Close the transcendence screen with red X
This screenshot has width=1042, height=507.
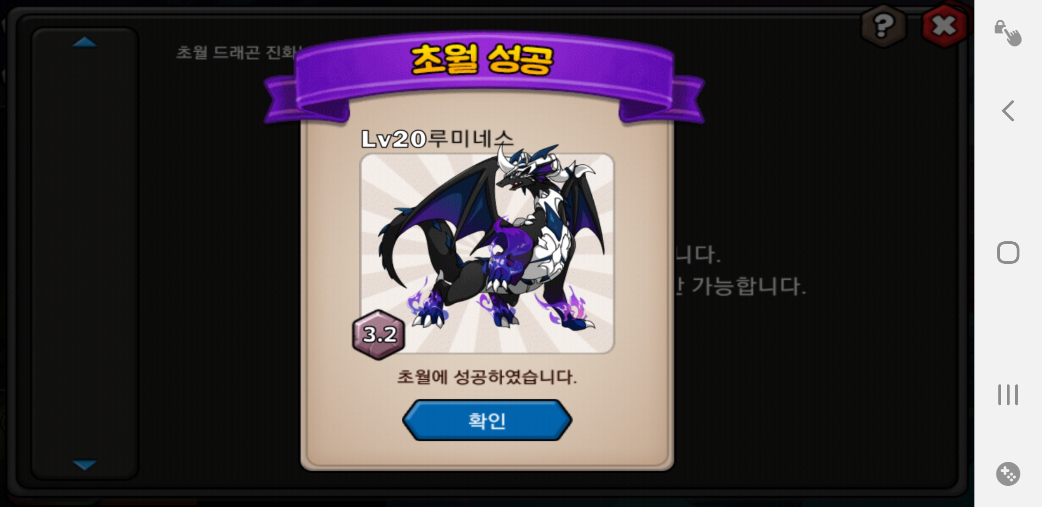click(944, 25)
